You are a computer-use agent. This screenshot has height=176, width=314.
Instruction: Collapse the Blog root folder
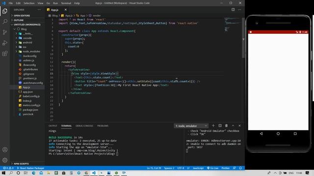27,29
